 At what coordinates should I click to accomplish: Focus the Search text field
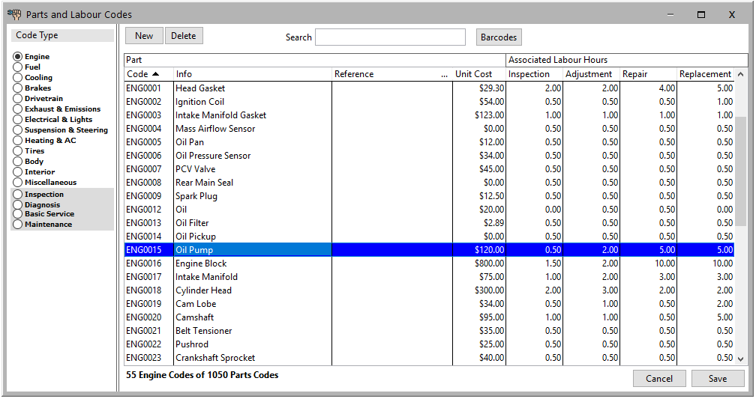390,37
